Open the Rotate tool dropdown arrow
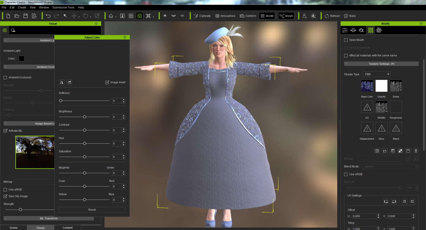 coord(91,17)
